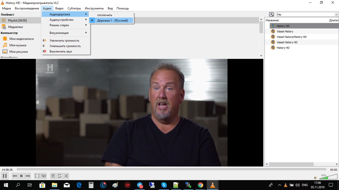
Task: Click the elapsed time 14:58:36 label
Action: (7, 170)
